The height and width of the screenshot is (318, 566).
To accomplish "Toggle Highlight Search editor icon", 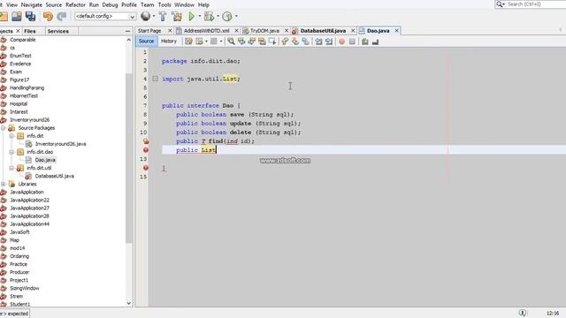I will click(262, 42).
